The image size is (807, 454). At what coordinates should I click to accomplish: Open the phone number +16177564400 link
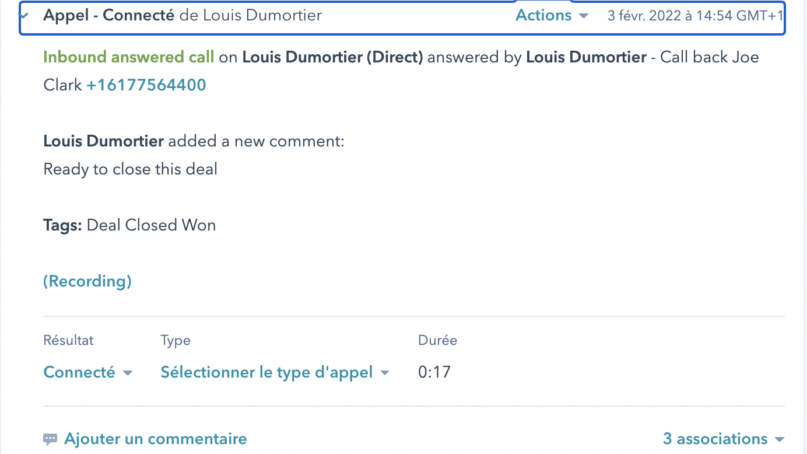146,85
